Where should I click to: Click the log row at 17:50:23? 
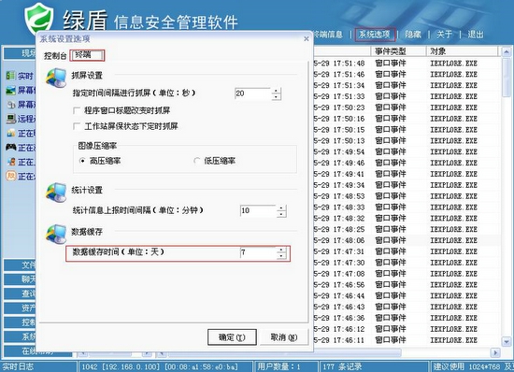pyautogui.click(x=407, y=107)
